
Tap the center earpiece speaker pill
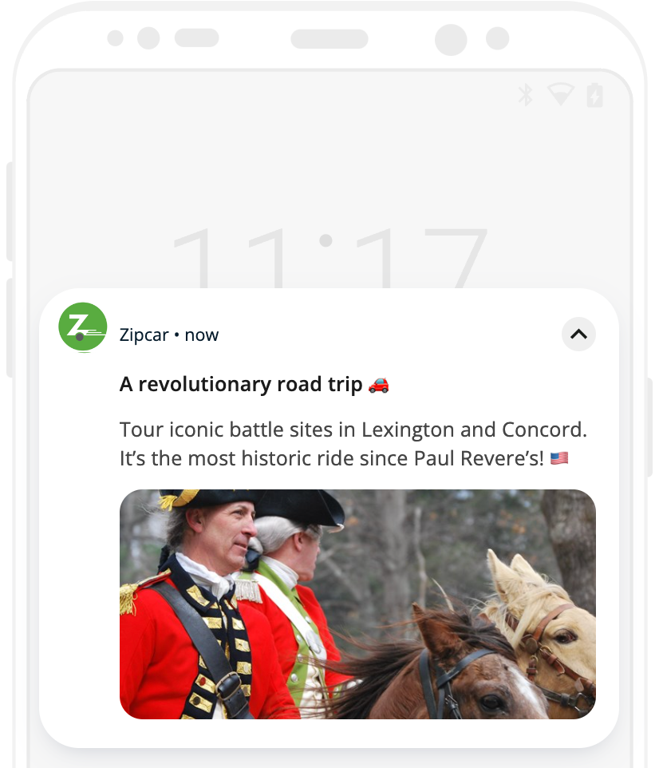click(329, 38)
